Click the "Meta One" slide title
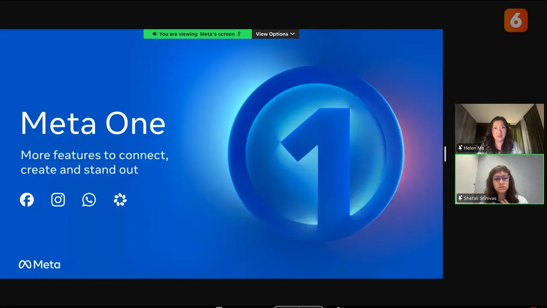The width and height of the screenshot is (547, 308). pyautogui.click(x=93, y=123)
